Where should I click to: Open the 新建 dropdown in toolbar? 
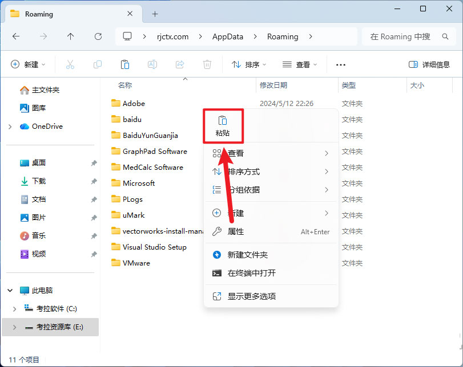coord(28,64)
